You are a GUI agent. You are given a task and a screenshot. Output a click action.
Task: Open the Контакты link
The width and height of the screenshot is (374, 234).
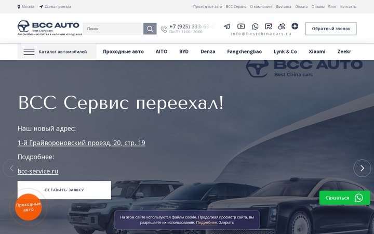point(348,7)
